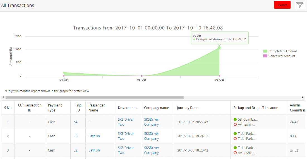This screenshot has height=159, width=307.
Task: Click the Trip ID column header
Action: pyautogui.click(x=78, y=108)
